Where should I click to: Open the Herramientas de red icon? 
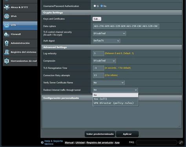(7, 61)
